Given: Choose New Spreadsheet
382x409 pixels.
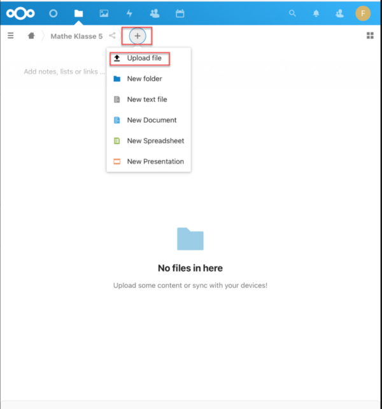Looking at the screenshot, I should [148, 141].
